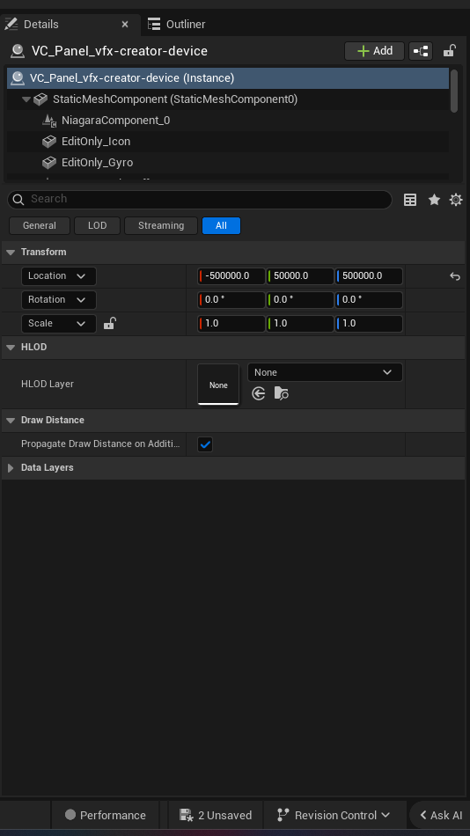Select the EditOnly_Gyro component
The width and height of the screenshot is (470, 836).
[x=97, y=163]
